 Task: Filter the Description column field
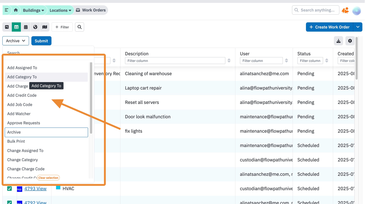tap(175, 61)
